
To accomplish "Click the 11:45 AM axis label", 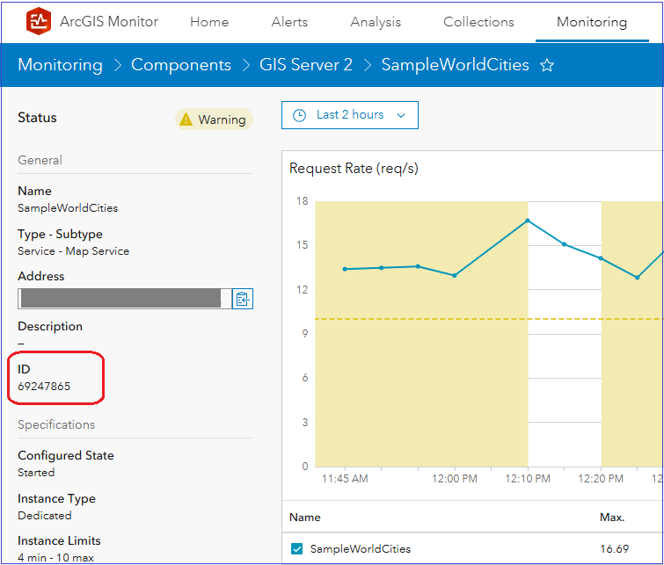I will click(345, 479).
